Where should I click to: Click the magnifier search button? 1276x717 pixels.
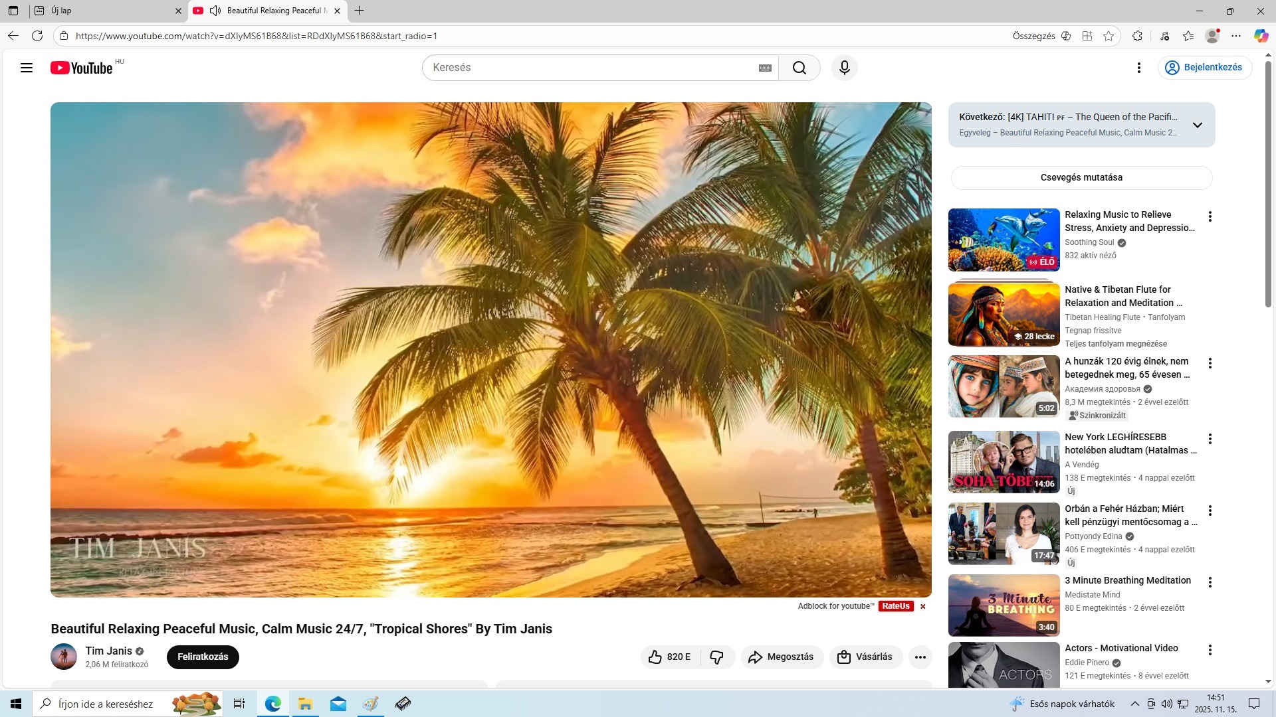tap(799, 68)
